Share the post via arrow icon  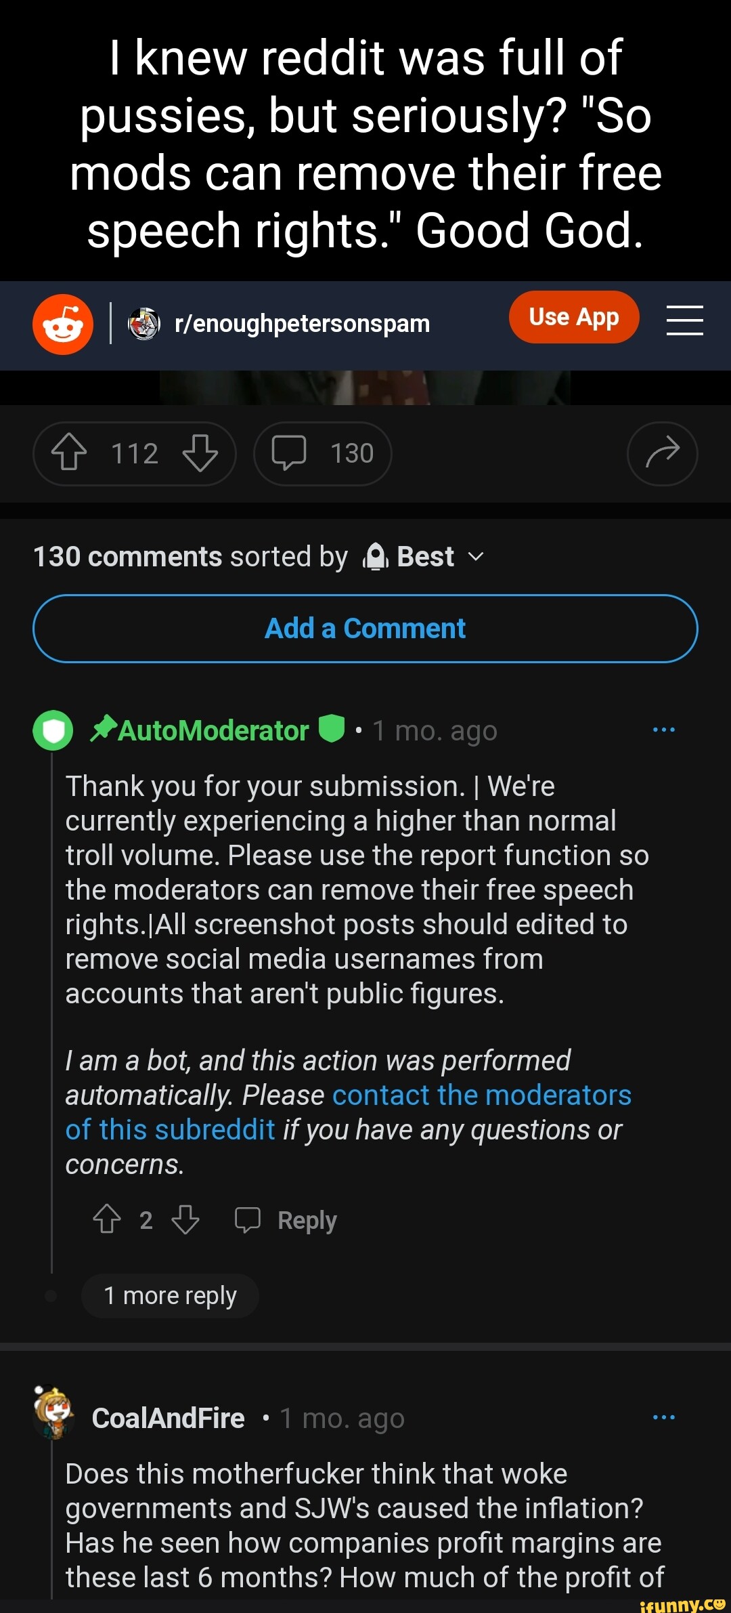tap(662, 453)
